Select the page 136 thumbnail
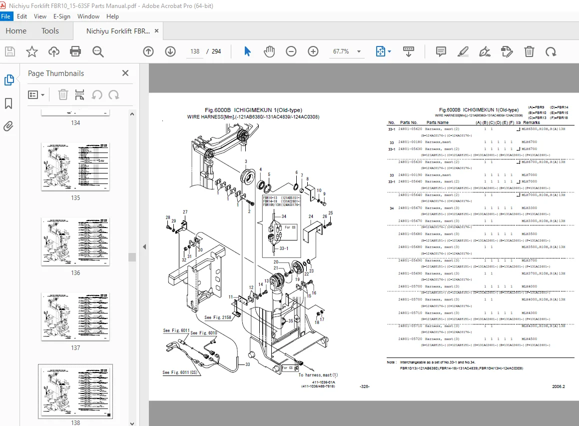The image size is (579, 426). click(75, 241)
